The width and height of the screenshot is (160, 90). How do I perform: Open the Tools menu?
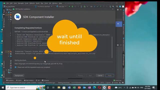coord(46,3)
